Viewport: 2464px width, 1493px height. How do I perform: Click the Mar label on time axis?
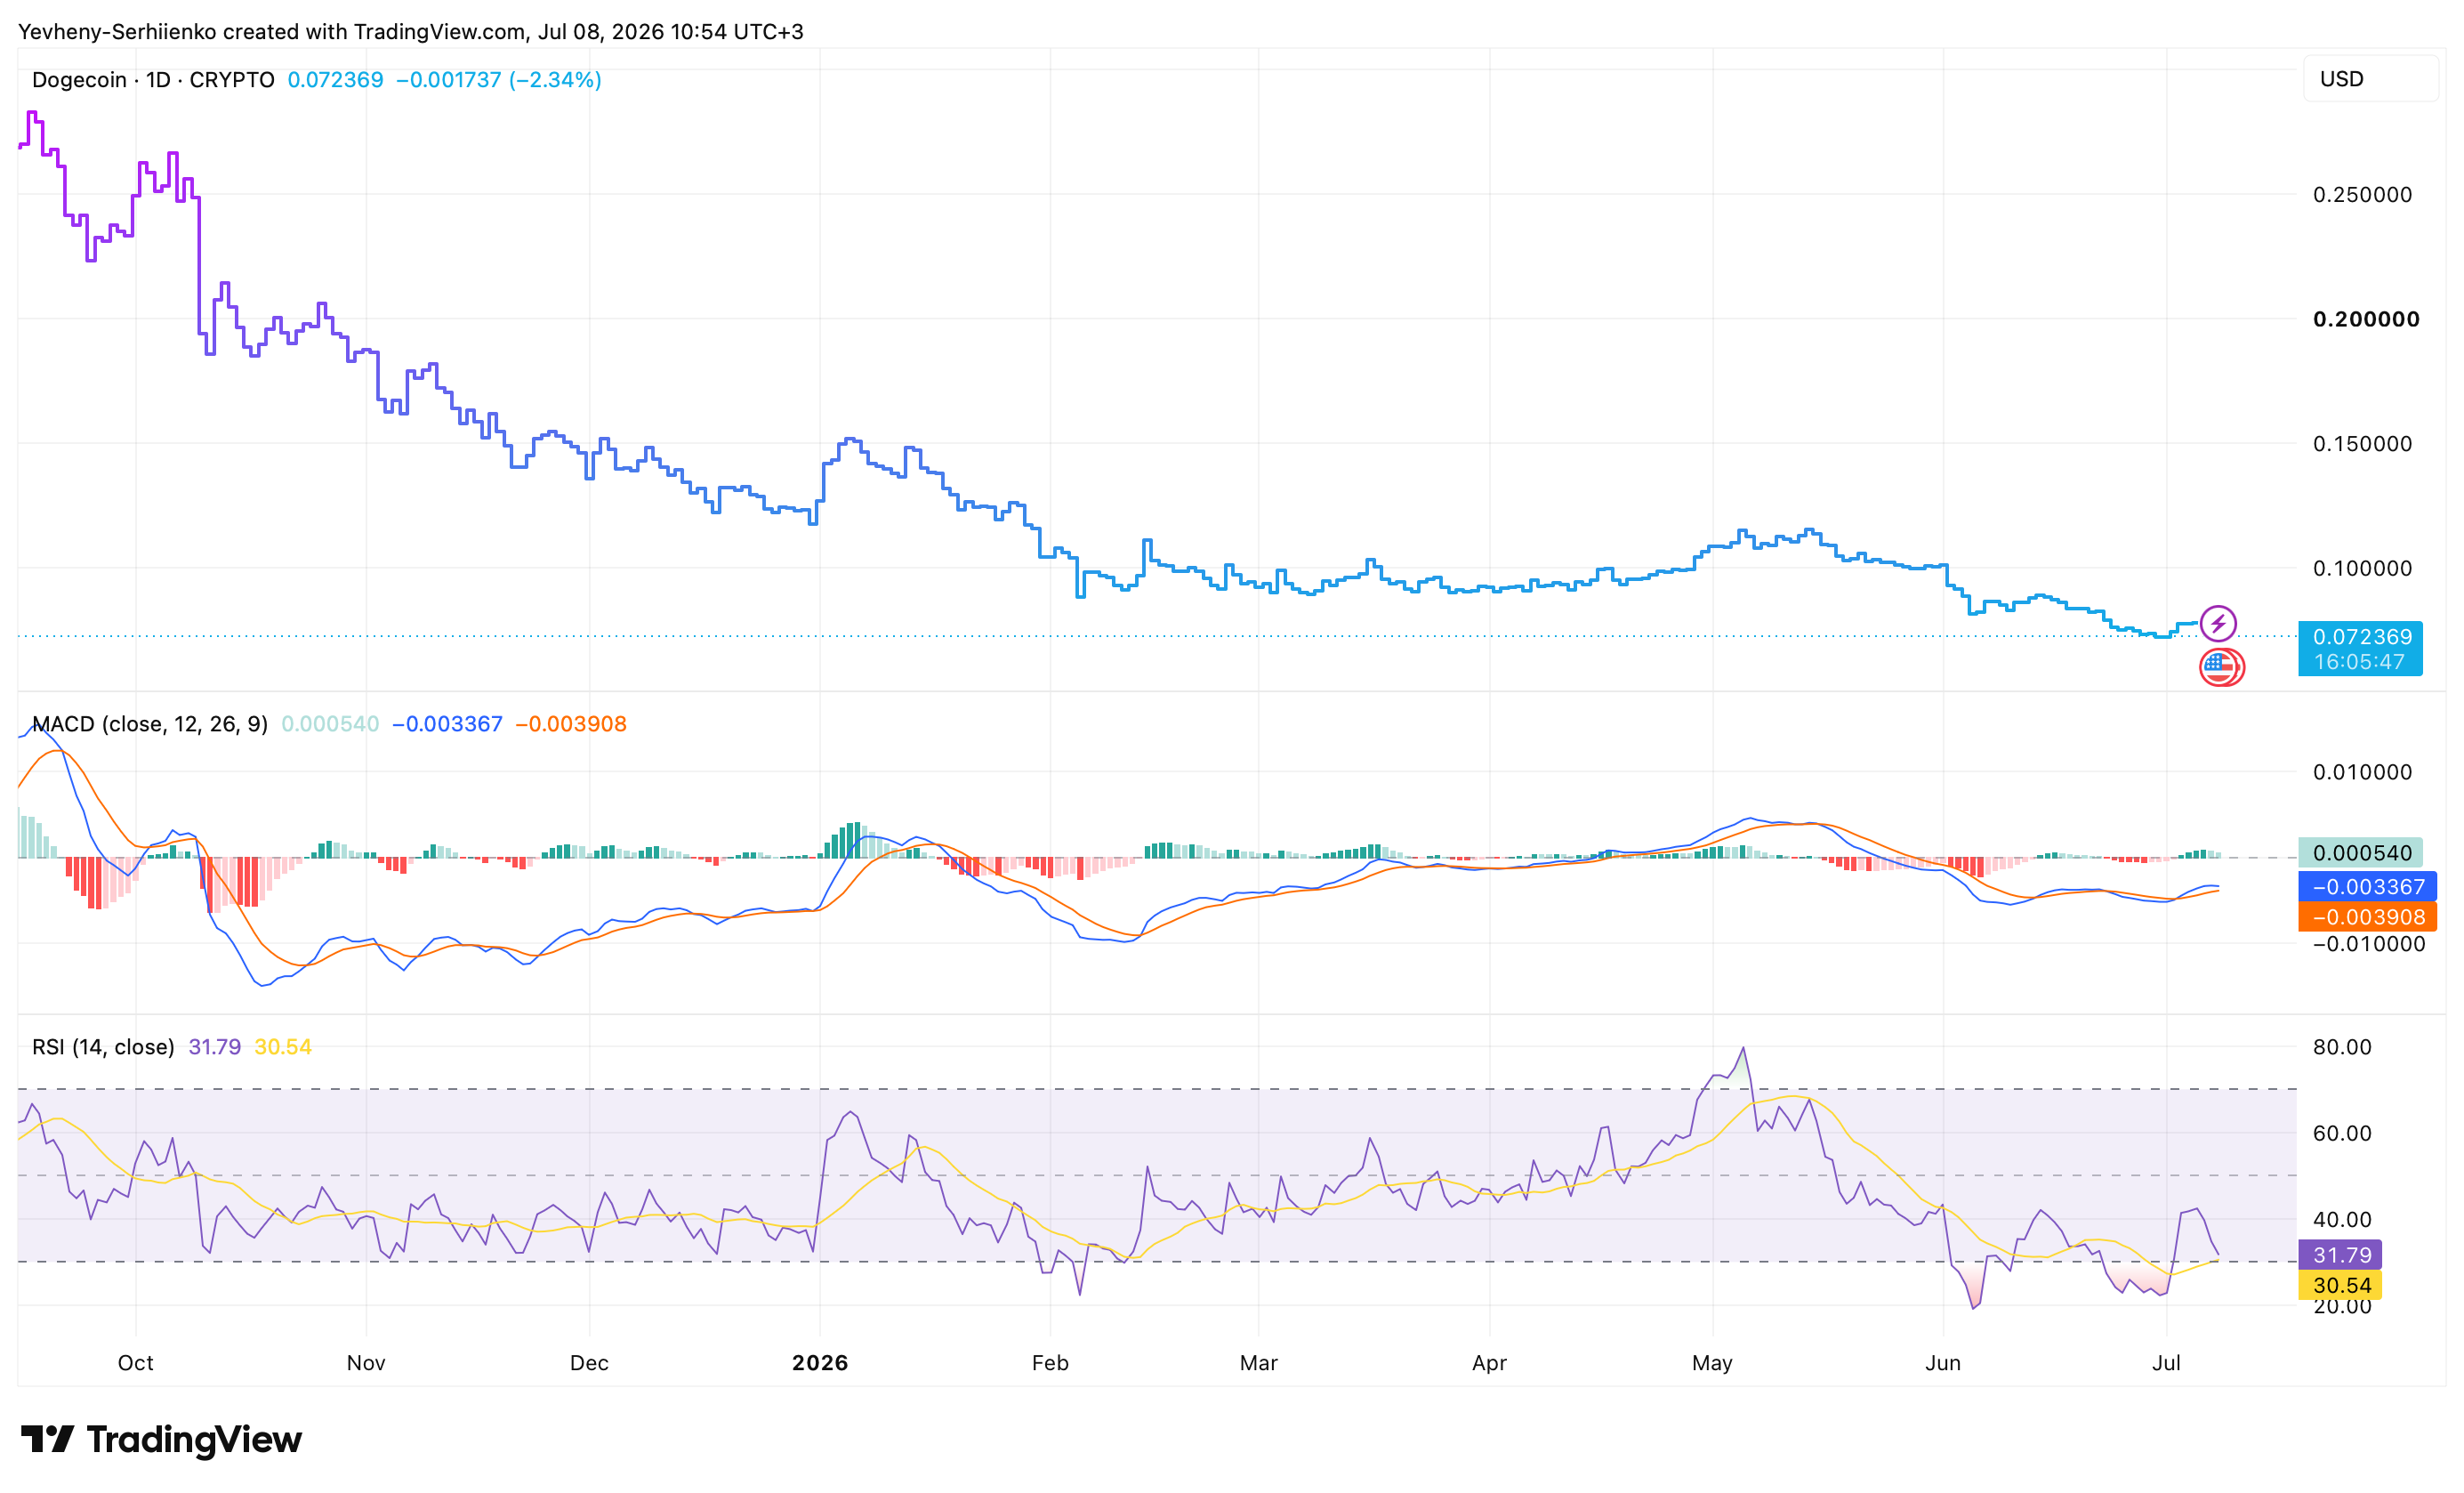pos(1258,1363)
